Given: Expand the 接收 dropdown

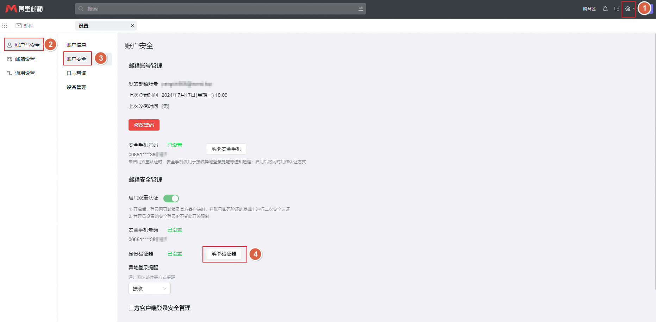Looking at the screenshot, I should (149, 288).
